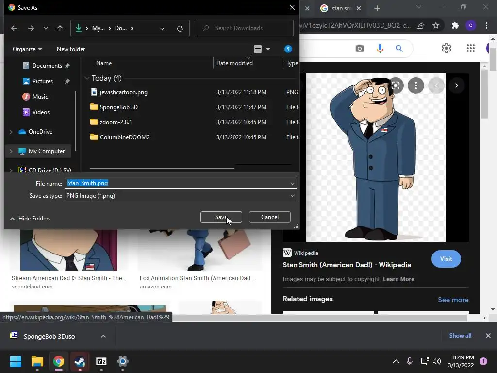The image size is (497, 373).
Task: Open the Google apps grid
Action: point(471,48)
